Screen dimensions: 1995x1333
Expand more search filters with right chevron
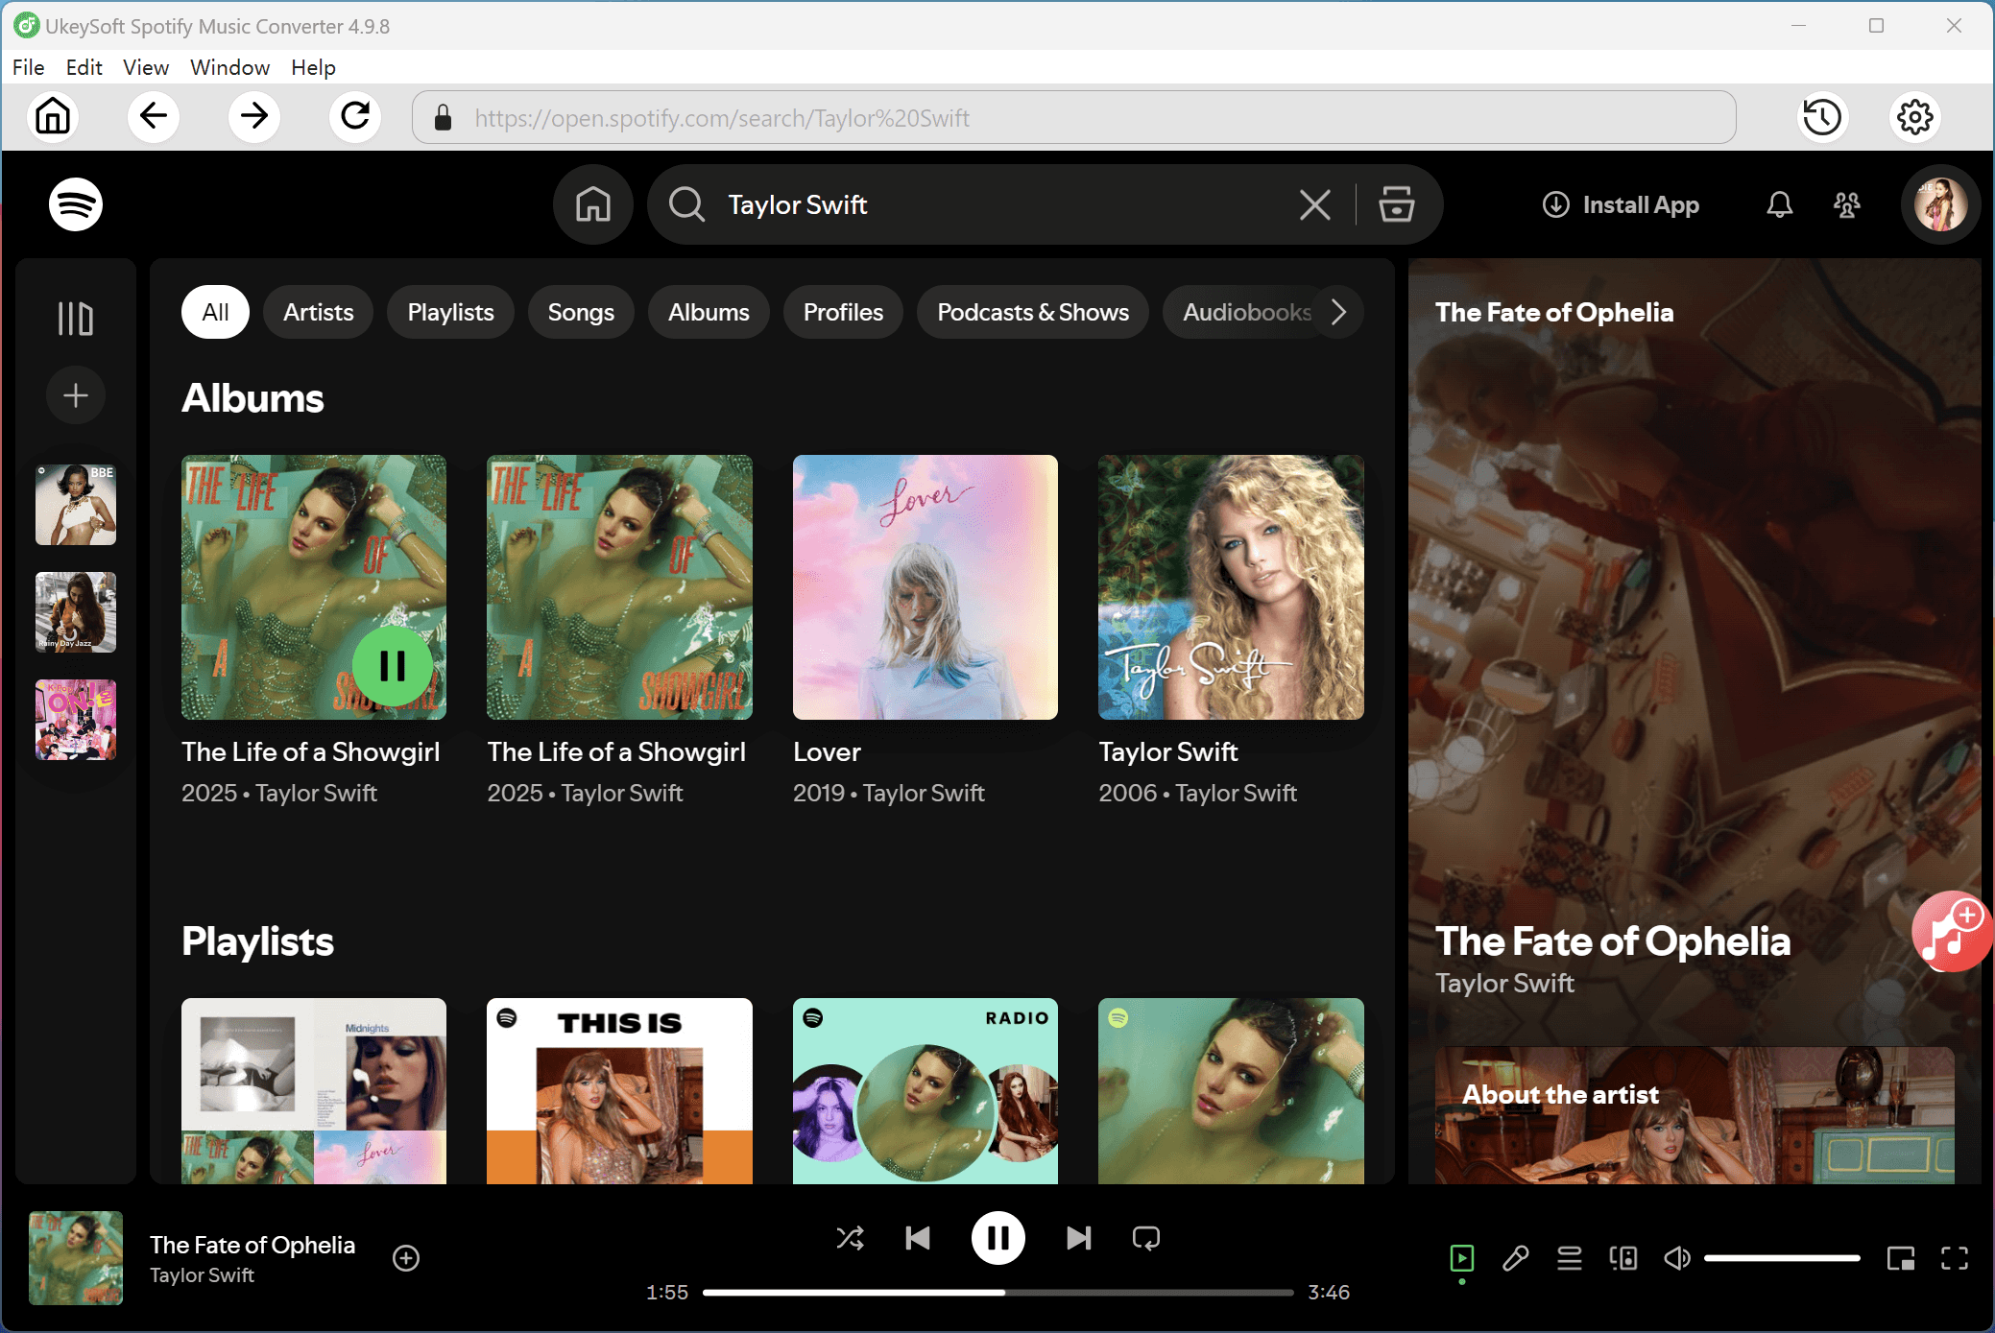(1338, 312)
